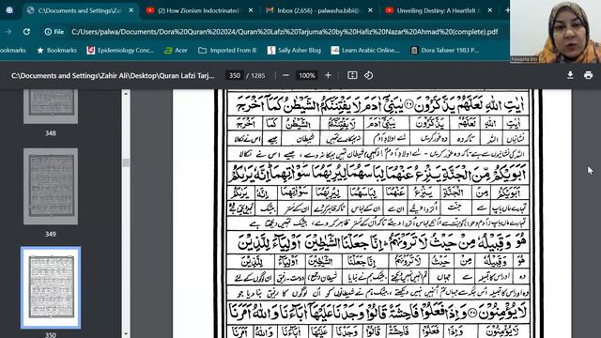Close the Gmail Inbox tab
Image resolution: width=601 pixels, height=338 pixels.
pyautogui.click(x=370, y=10)
